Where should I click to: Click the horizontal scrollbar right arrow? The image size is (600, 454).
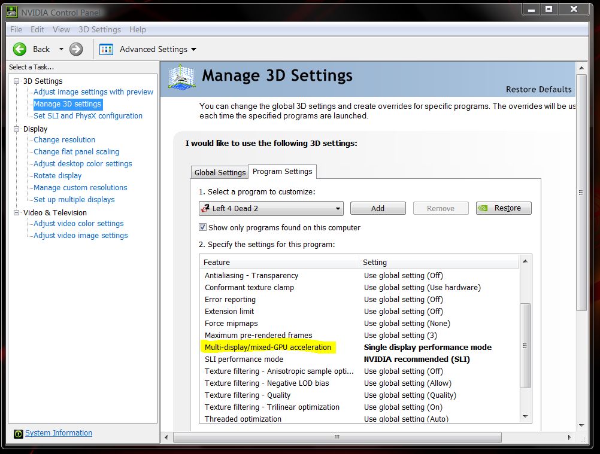[569, 437]
